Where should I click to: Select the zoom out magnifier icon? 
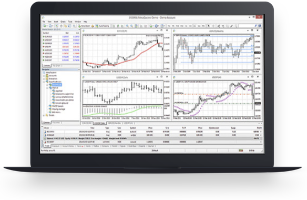(131, 26)
